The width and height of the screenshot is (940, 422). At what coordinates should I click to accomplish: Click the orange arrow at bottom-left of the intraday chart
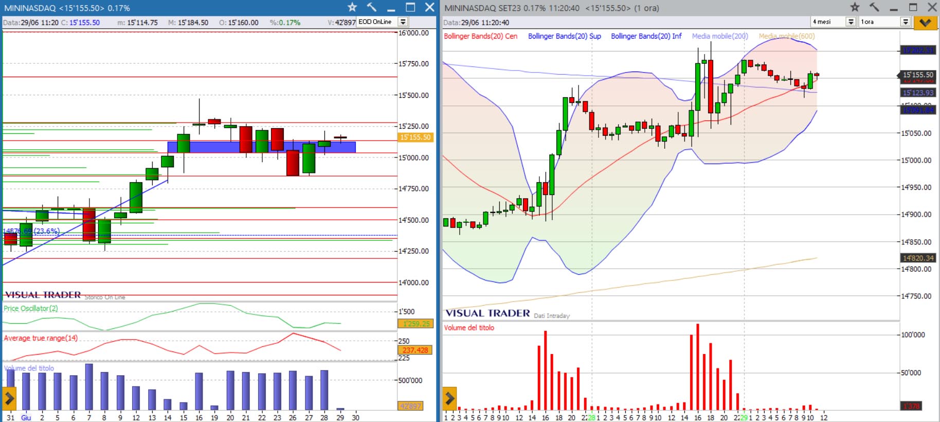(449, 398)
